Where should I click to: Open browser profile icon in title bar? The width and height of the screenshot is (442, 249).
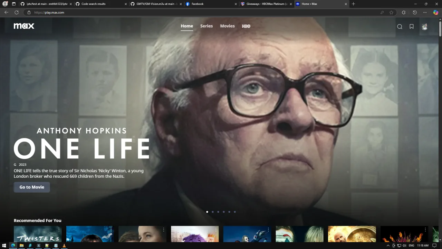[x=5, y=4]
